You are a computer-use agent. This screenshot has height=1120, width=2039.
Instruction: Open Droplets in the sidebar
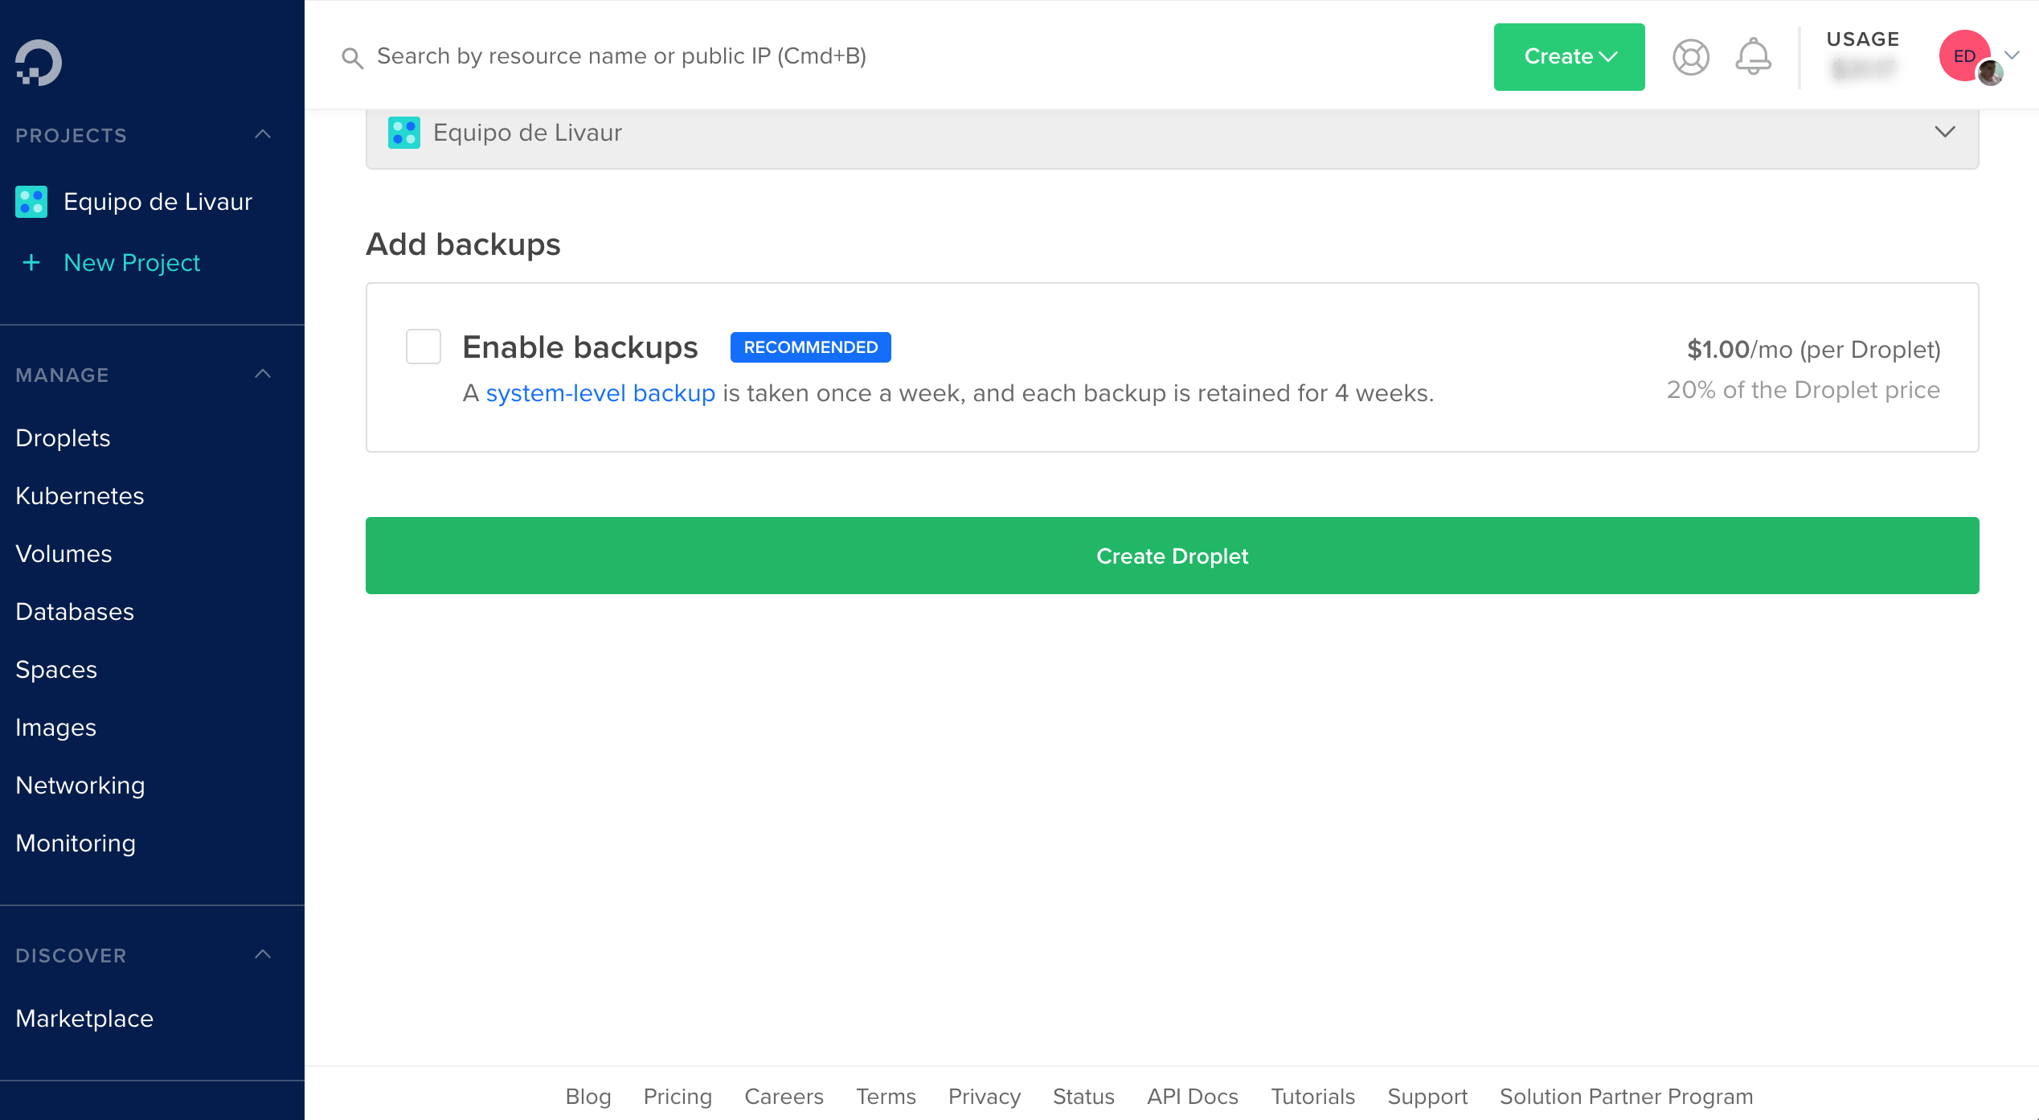(x=63, y=438)
